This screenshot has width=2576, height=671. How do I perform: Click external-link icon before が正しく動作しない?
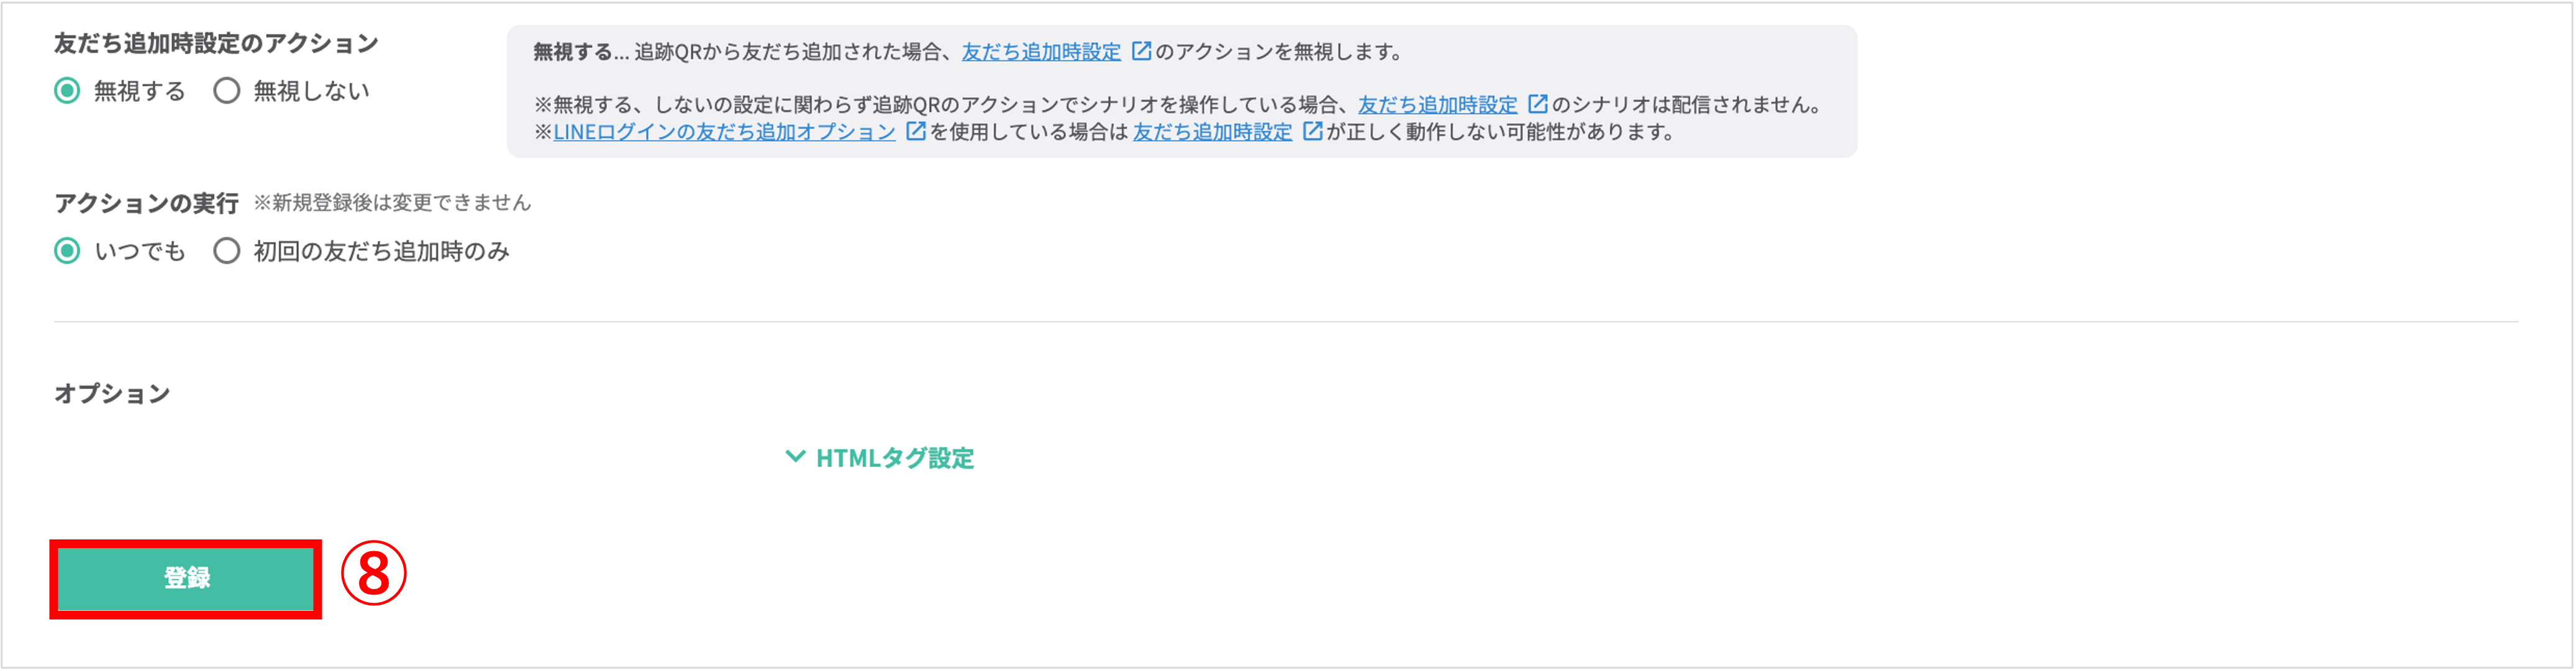1312,130
